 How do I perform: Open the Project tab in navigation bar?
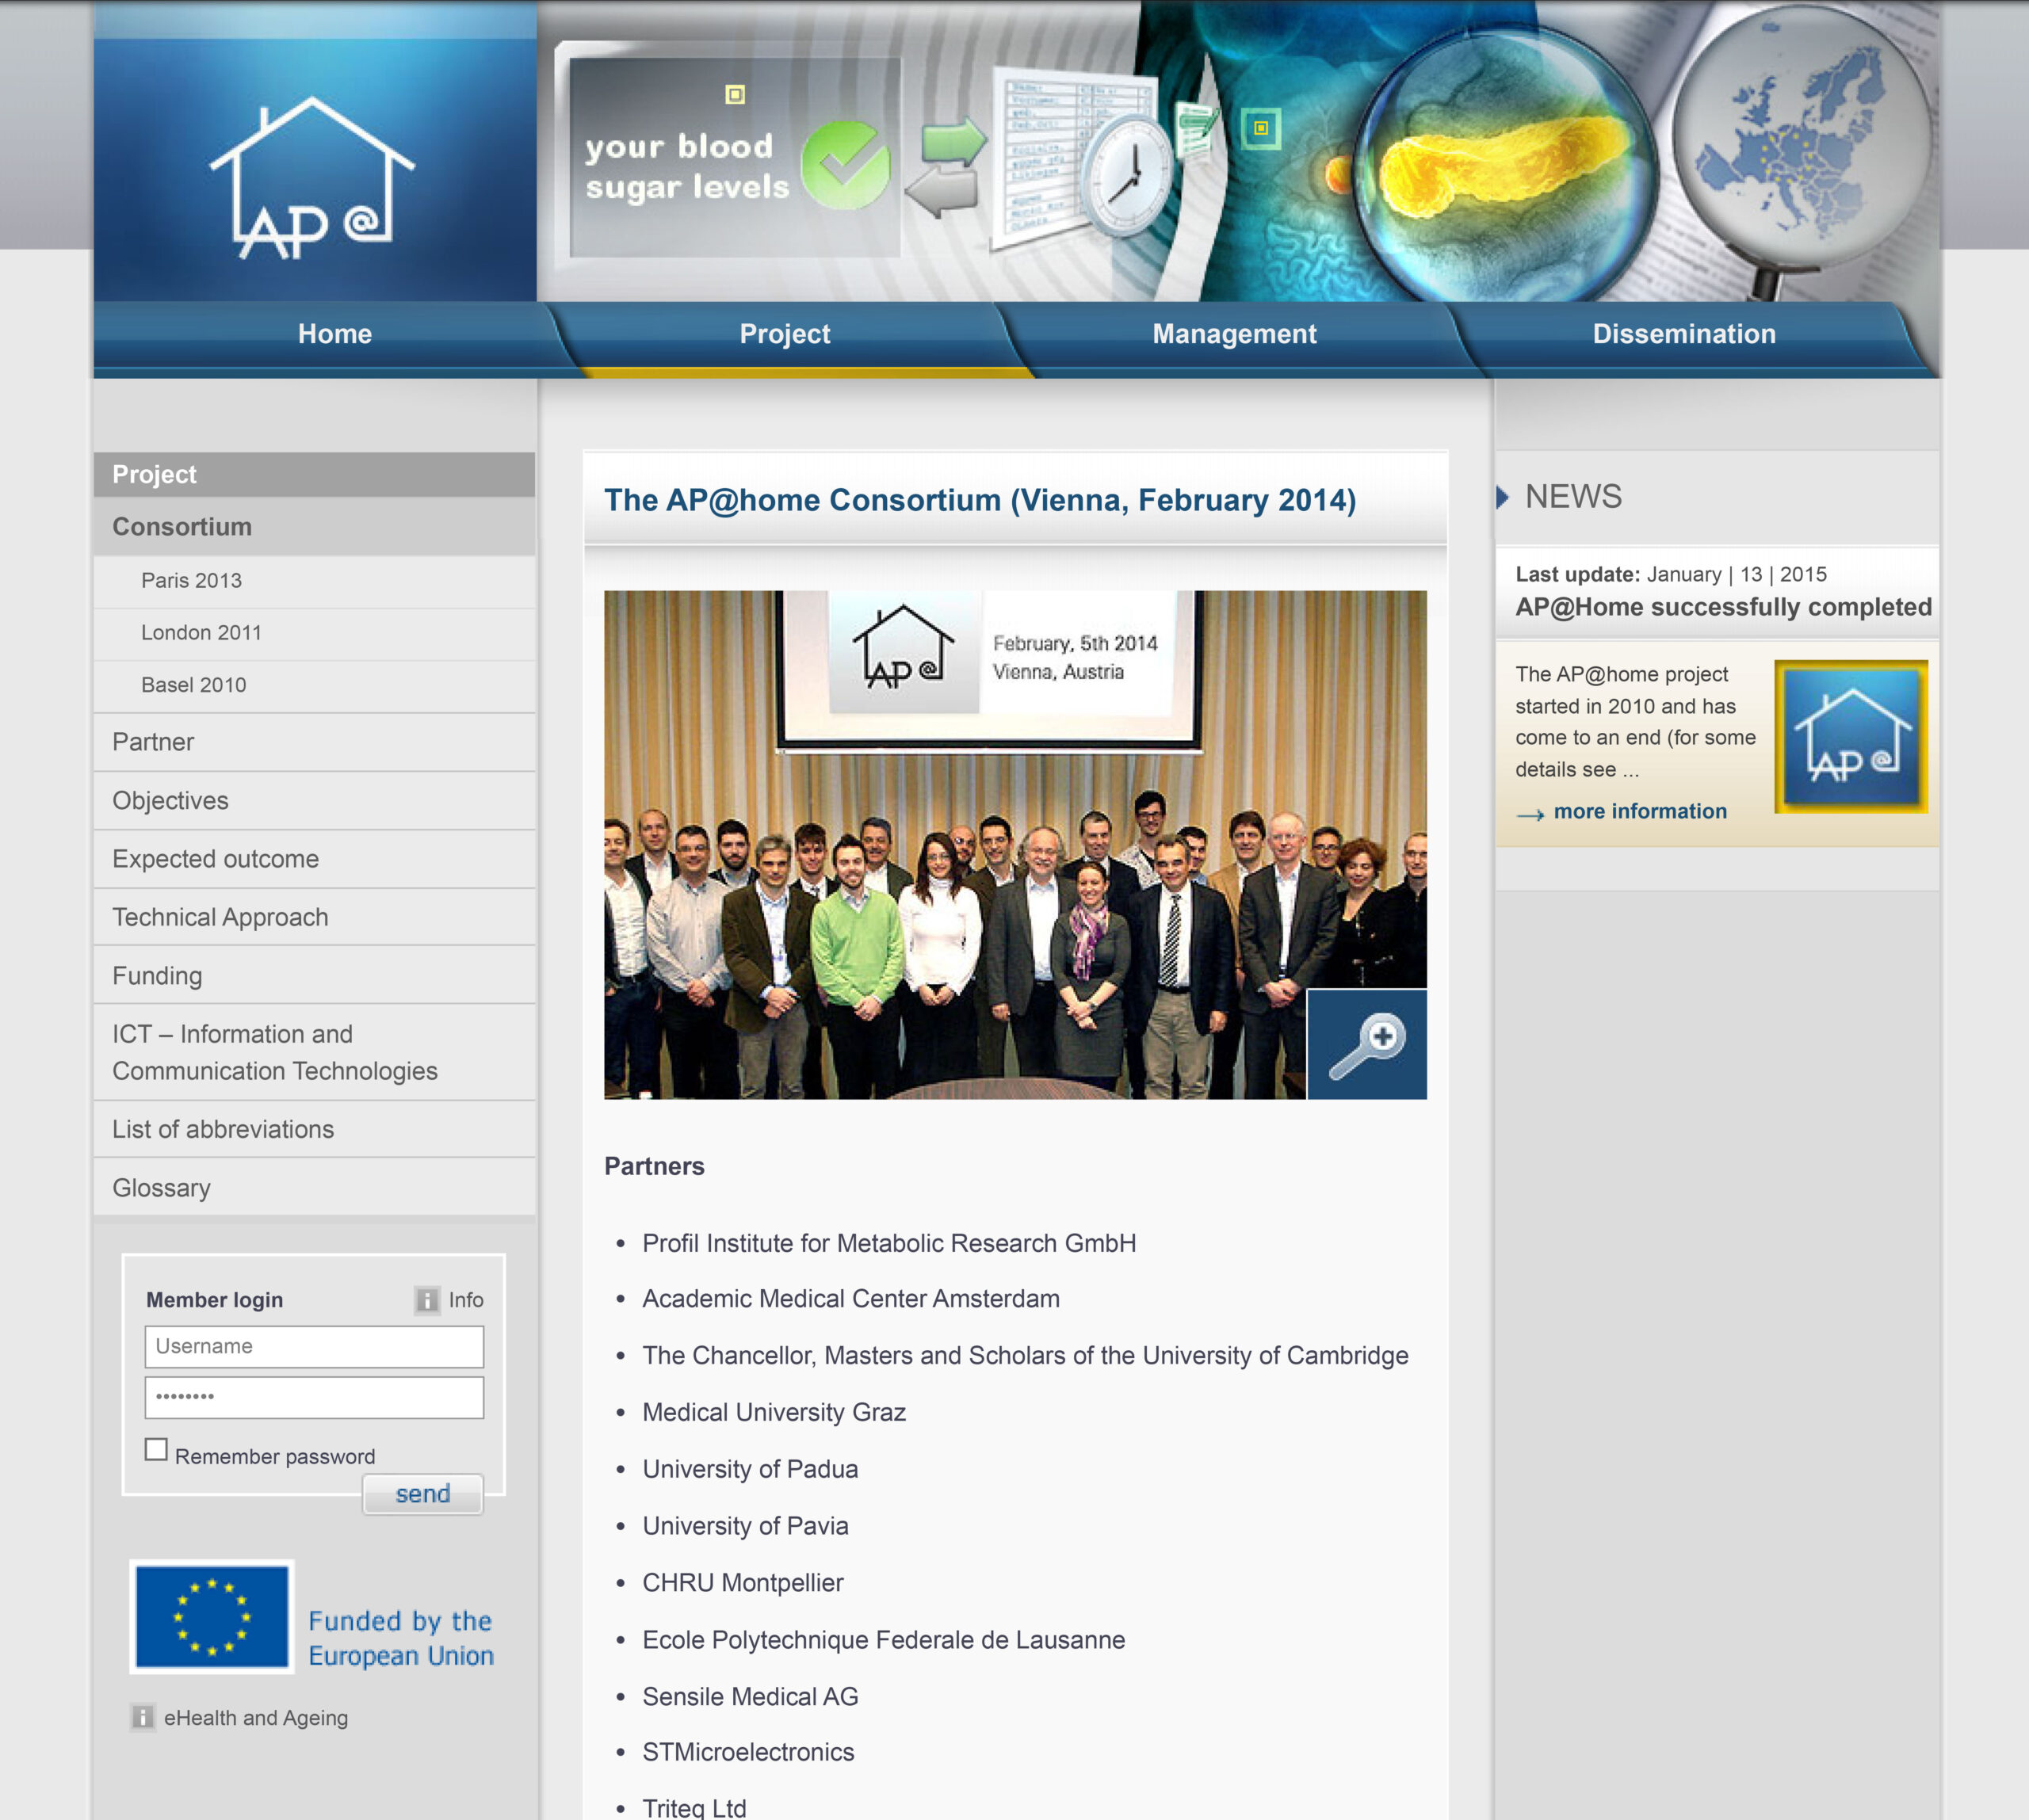tap(785, 334)
